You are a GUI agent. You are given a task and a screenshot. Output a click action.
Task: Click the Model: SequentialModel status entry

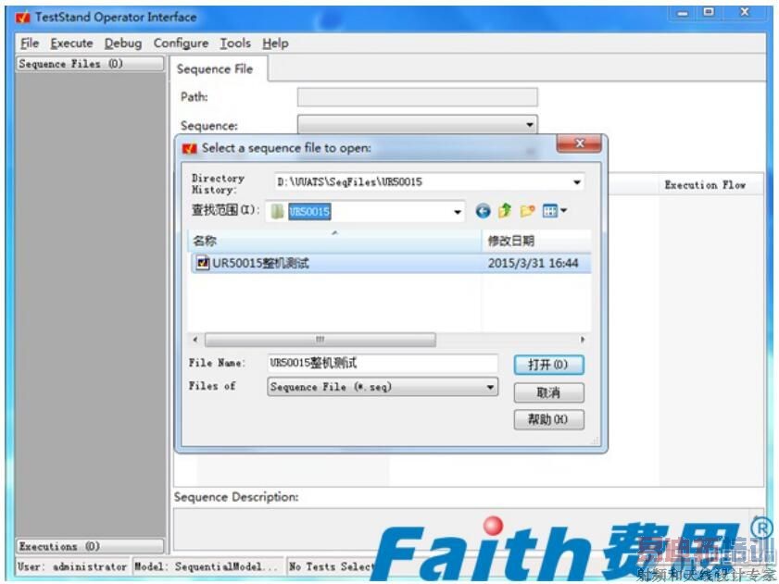(207, 566)
